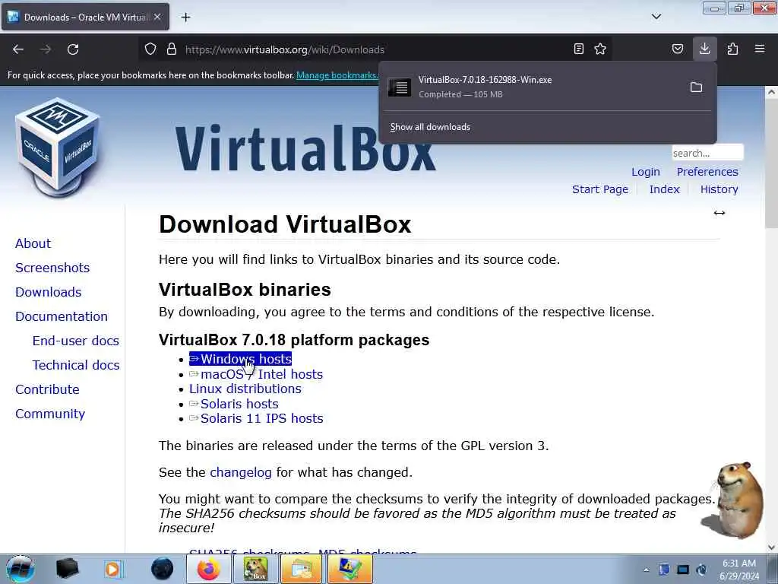Open the Windows Start orb
Screen dimensions: 778x584
[21, 569]
